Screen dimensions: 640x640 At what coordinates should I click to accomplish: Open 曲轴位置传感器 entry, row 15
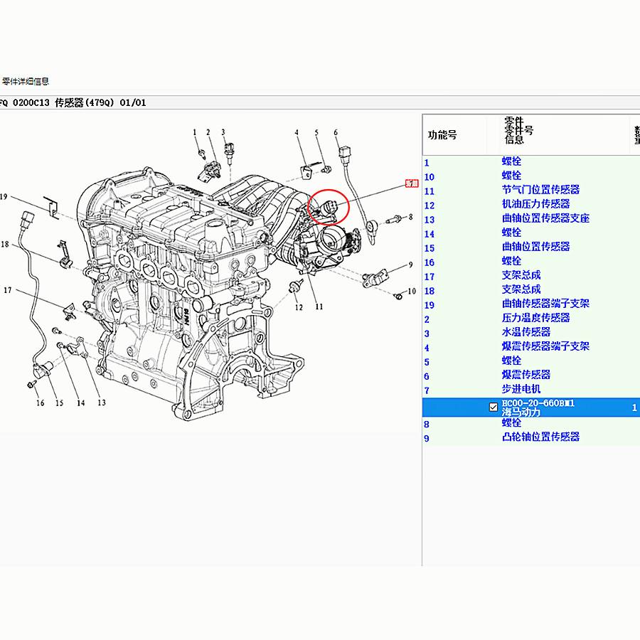[x=531, y=247]
